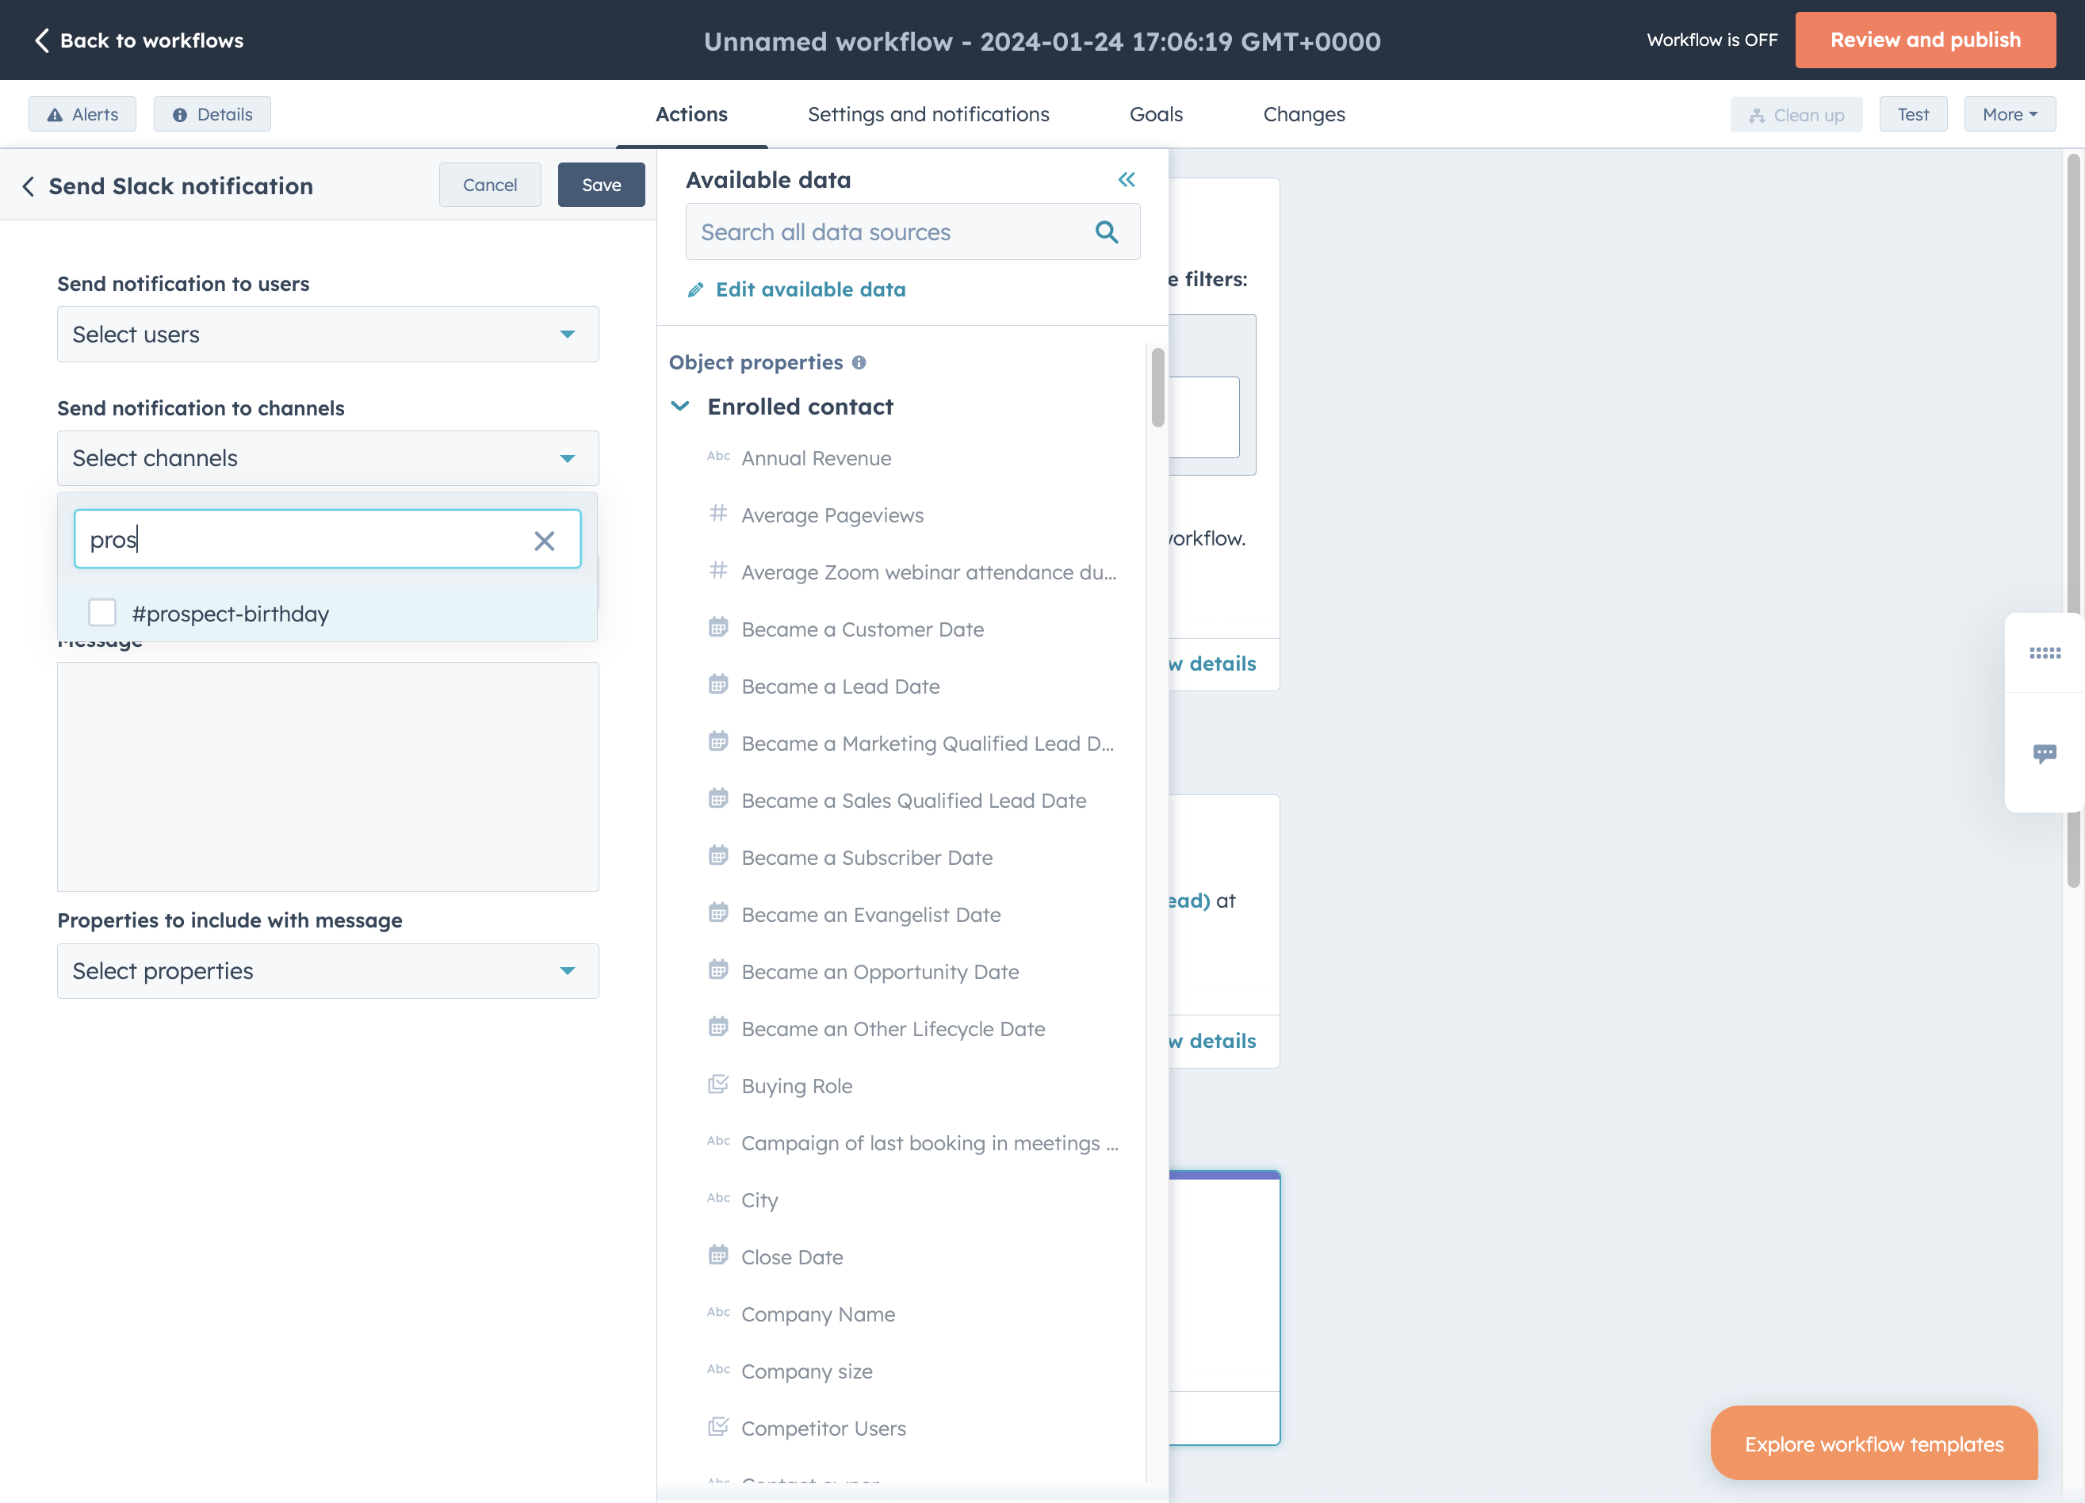Cancel the Slack notification edit
2085x1503 pixels.
pyautogui.click(x=490, y=185)
